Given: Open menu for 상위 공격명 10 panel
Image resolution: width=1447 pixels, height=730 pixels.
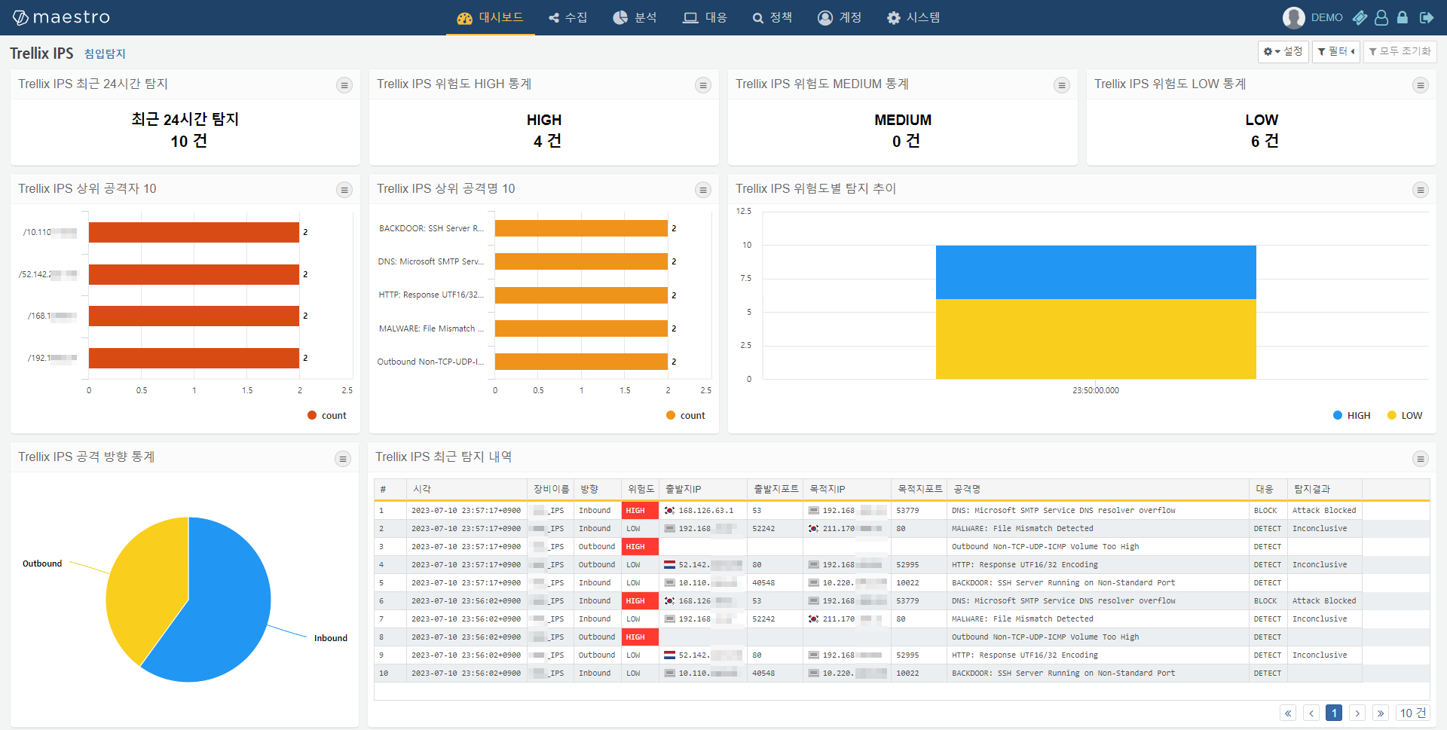Looking at the screenshot, I should [x=703, y=190].
